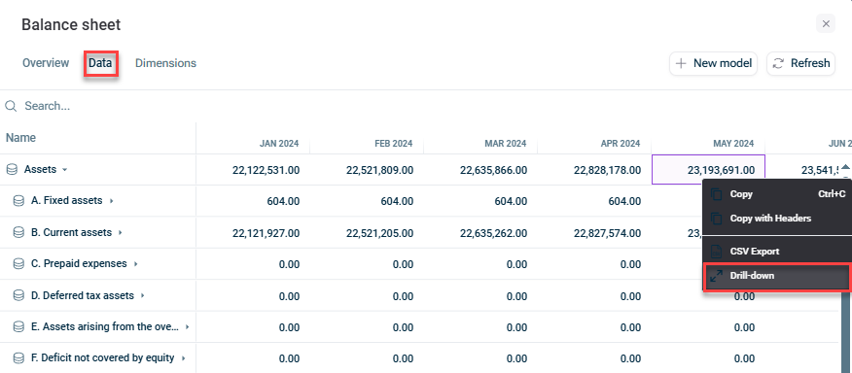Expand the C. Prepaid expenses row

[x=135, y=264]
